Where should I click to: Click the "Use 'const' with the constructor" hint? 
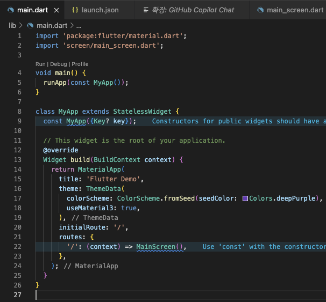[264, 247]
